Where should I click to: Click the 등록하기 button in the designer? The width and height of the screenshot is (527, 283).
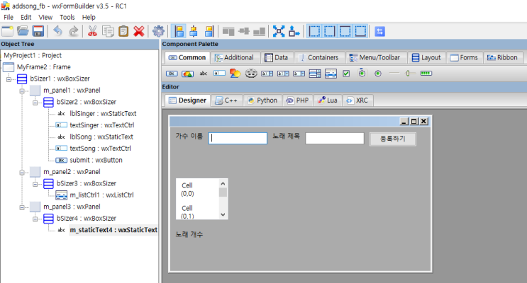(393, 139)
